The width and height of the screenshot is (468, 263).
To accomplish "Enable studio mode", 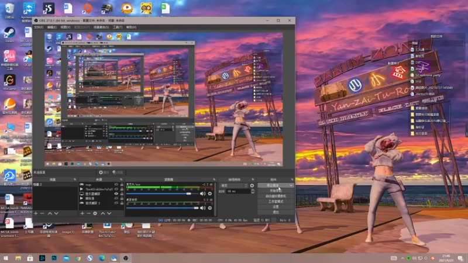I will (276, 202).
